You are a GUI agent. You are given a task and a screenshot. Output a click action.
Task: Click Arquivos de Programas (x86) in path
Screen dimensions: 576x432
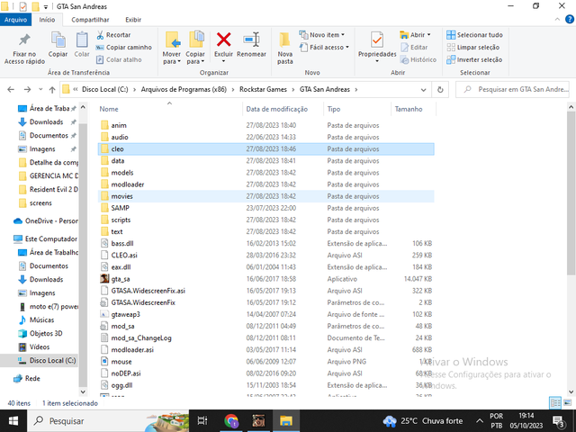[x=184, y=90]
